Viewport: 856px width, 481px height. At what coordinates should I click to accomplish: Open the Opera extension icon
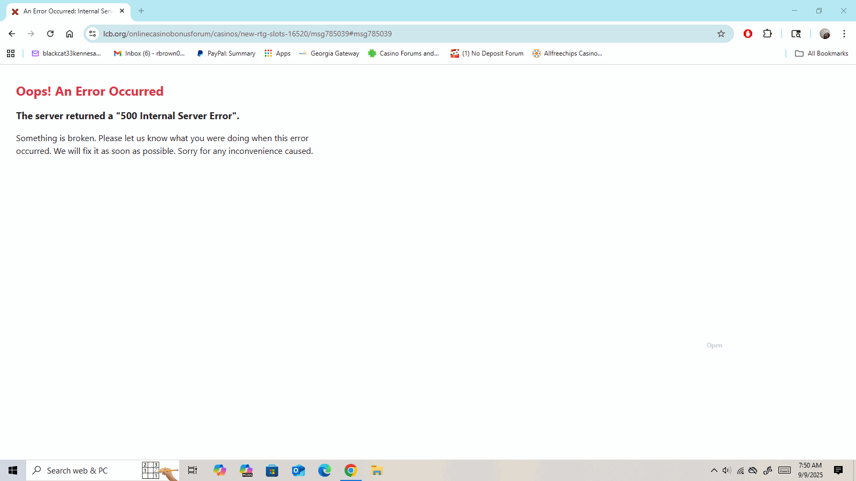click(748, 34)
